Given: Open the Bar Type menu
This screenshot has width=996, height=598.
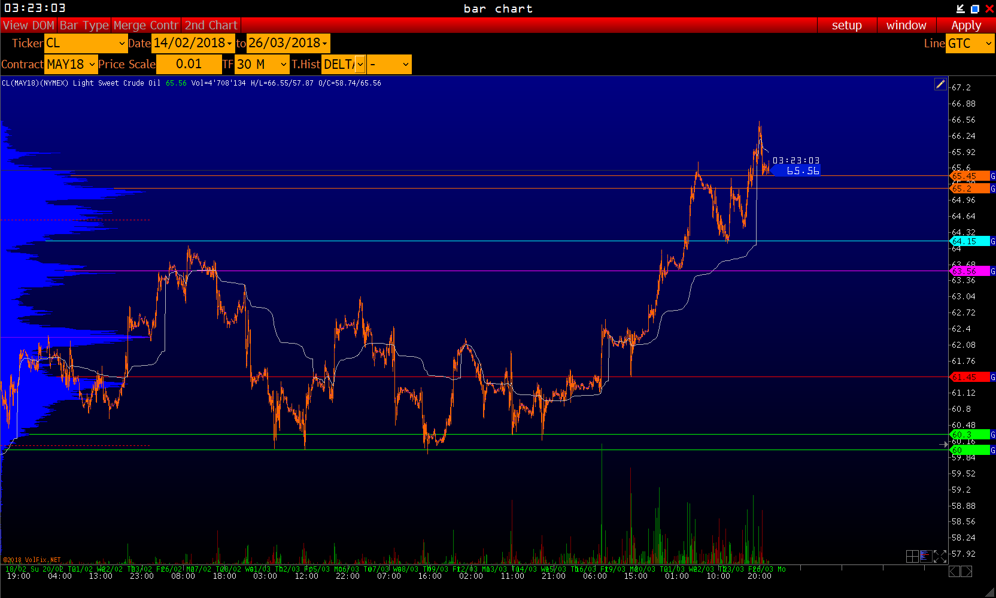Looking at the screenshot, I should 84,25.
